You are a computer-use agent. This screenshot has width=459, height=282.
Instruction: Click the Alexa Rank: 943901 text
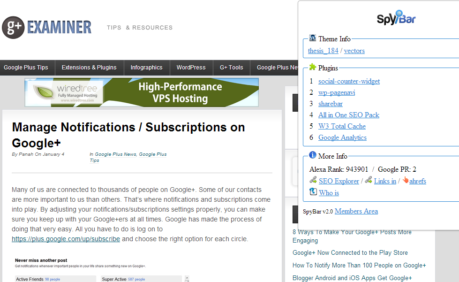pyautogui.click(x=339, y=169)
